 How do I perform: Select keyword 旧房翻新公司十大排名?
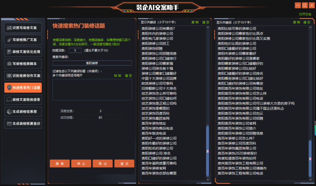click(159, 88)
